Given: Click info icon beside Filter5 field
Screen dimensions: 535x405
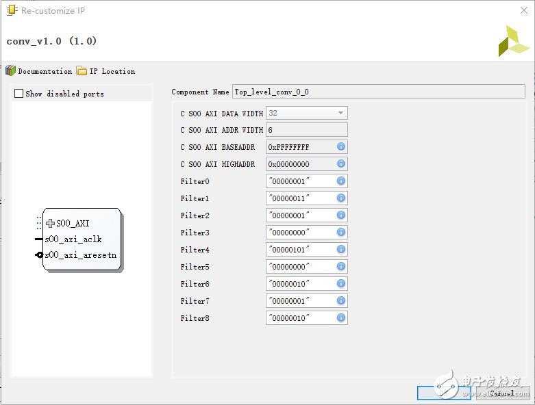Looking at the screenshot, I should click(340, 267).
